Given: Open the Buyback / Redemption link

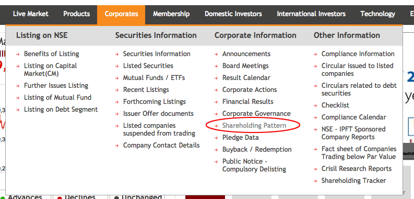Looking at the screenshot, I should point(257,150).
